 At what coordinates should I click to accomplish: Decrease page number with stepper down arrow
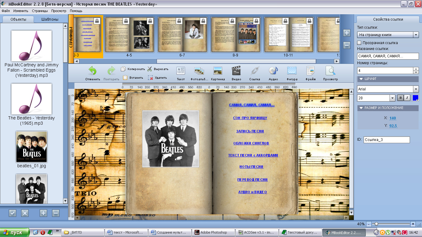click(x=416, y=72)
